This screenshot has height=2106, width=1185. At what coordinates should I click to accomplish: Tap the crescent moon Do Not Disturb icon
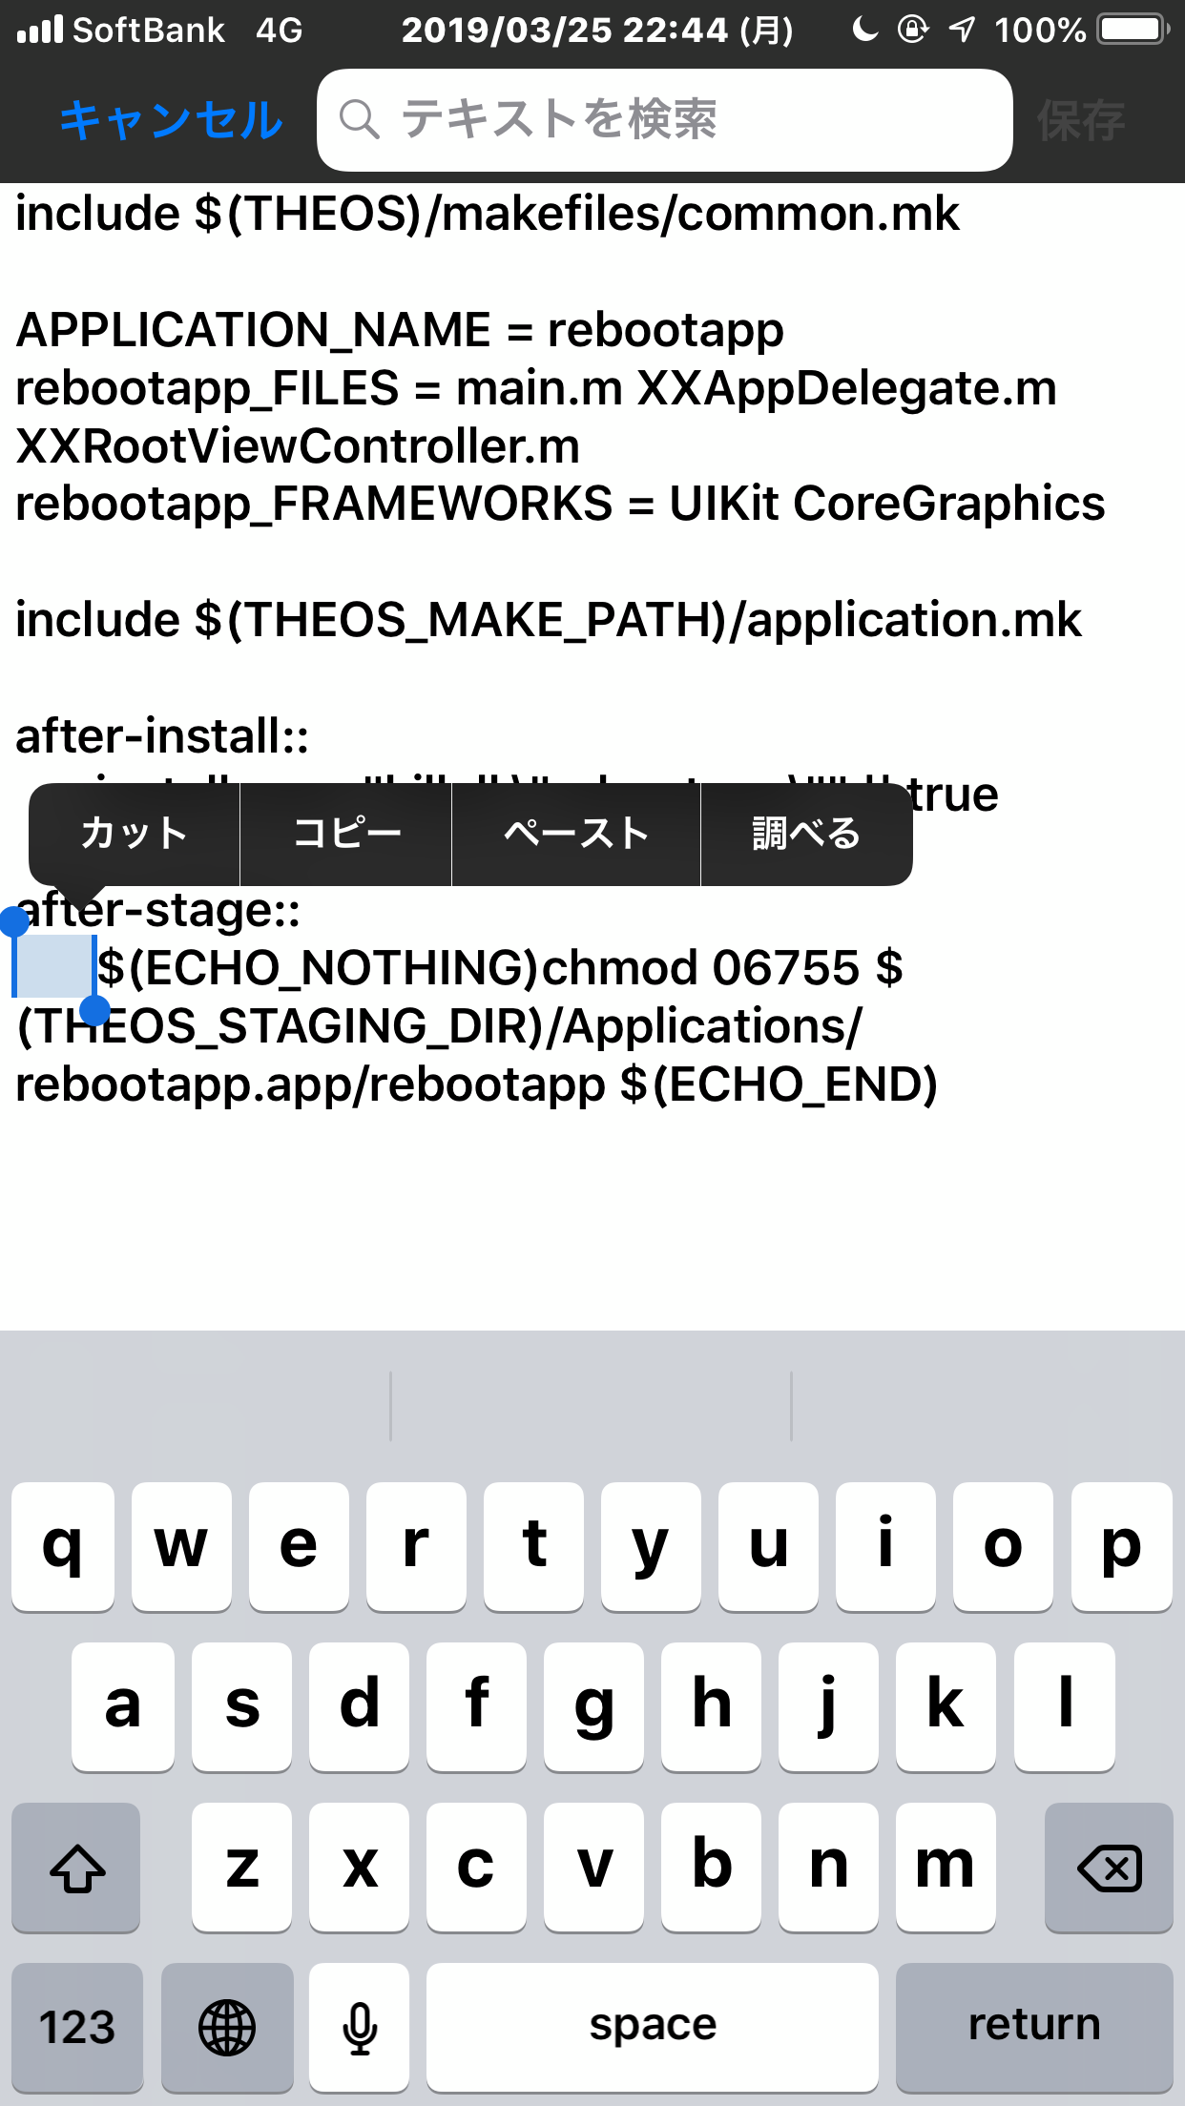pyautogui.click(x=864, y=30)
